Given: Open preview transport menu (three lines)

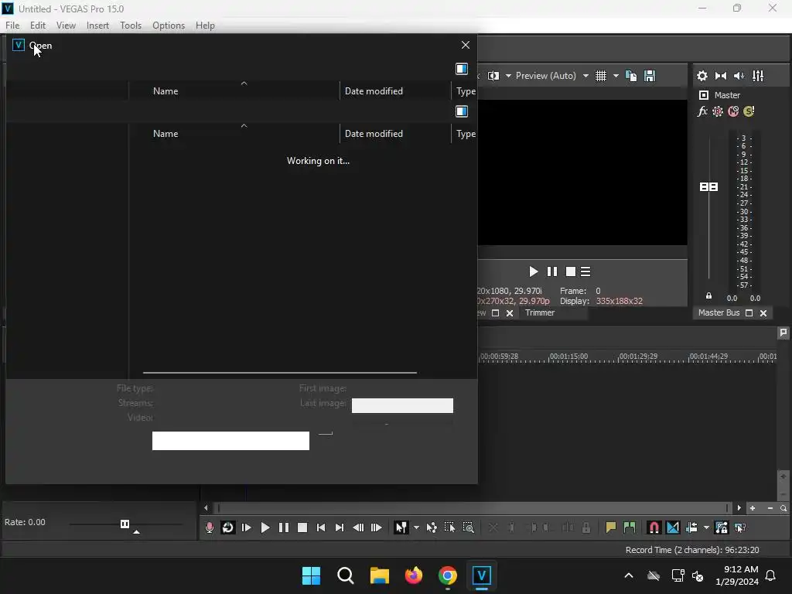Looking at the screenshot, I should pos(585,271).
